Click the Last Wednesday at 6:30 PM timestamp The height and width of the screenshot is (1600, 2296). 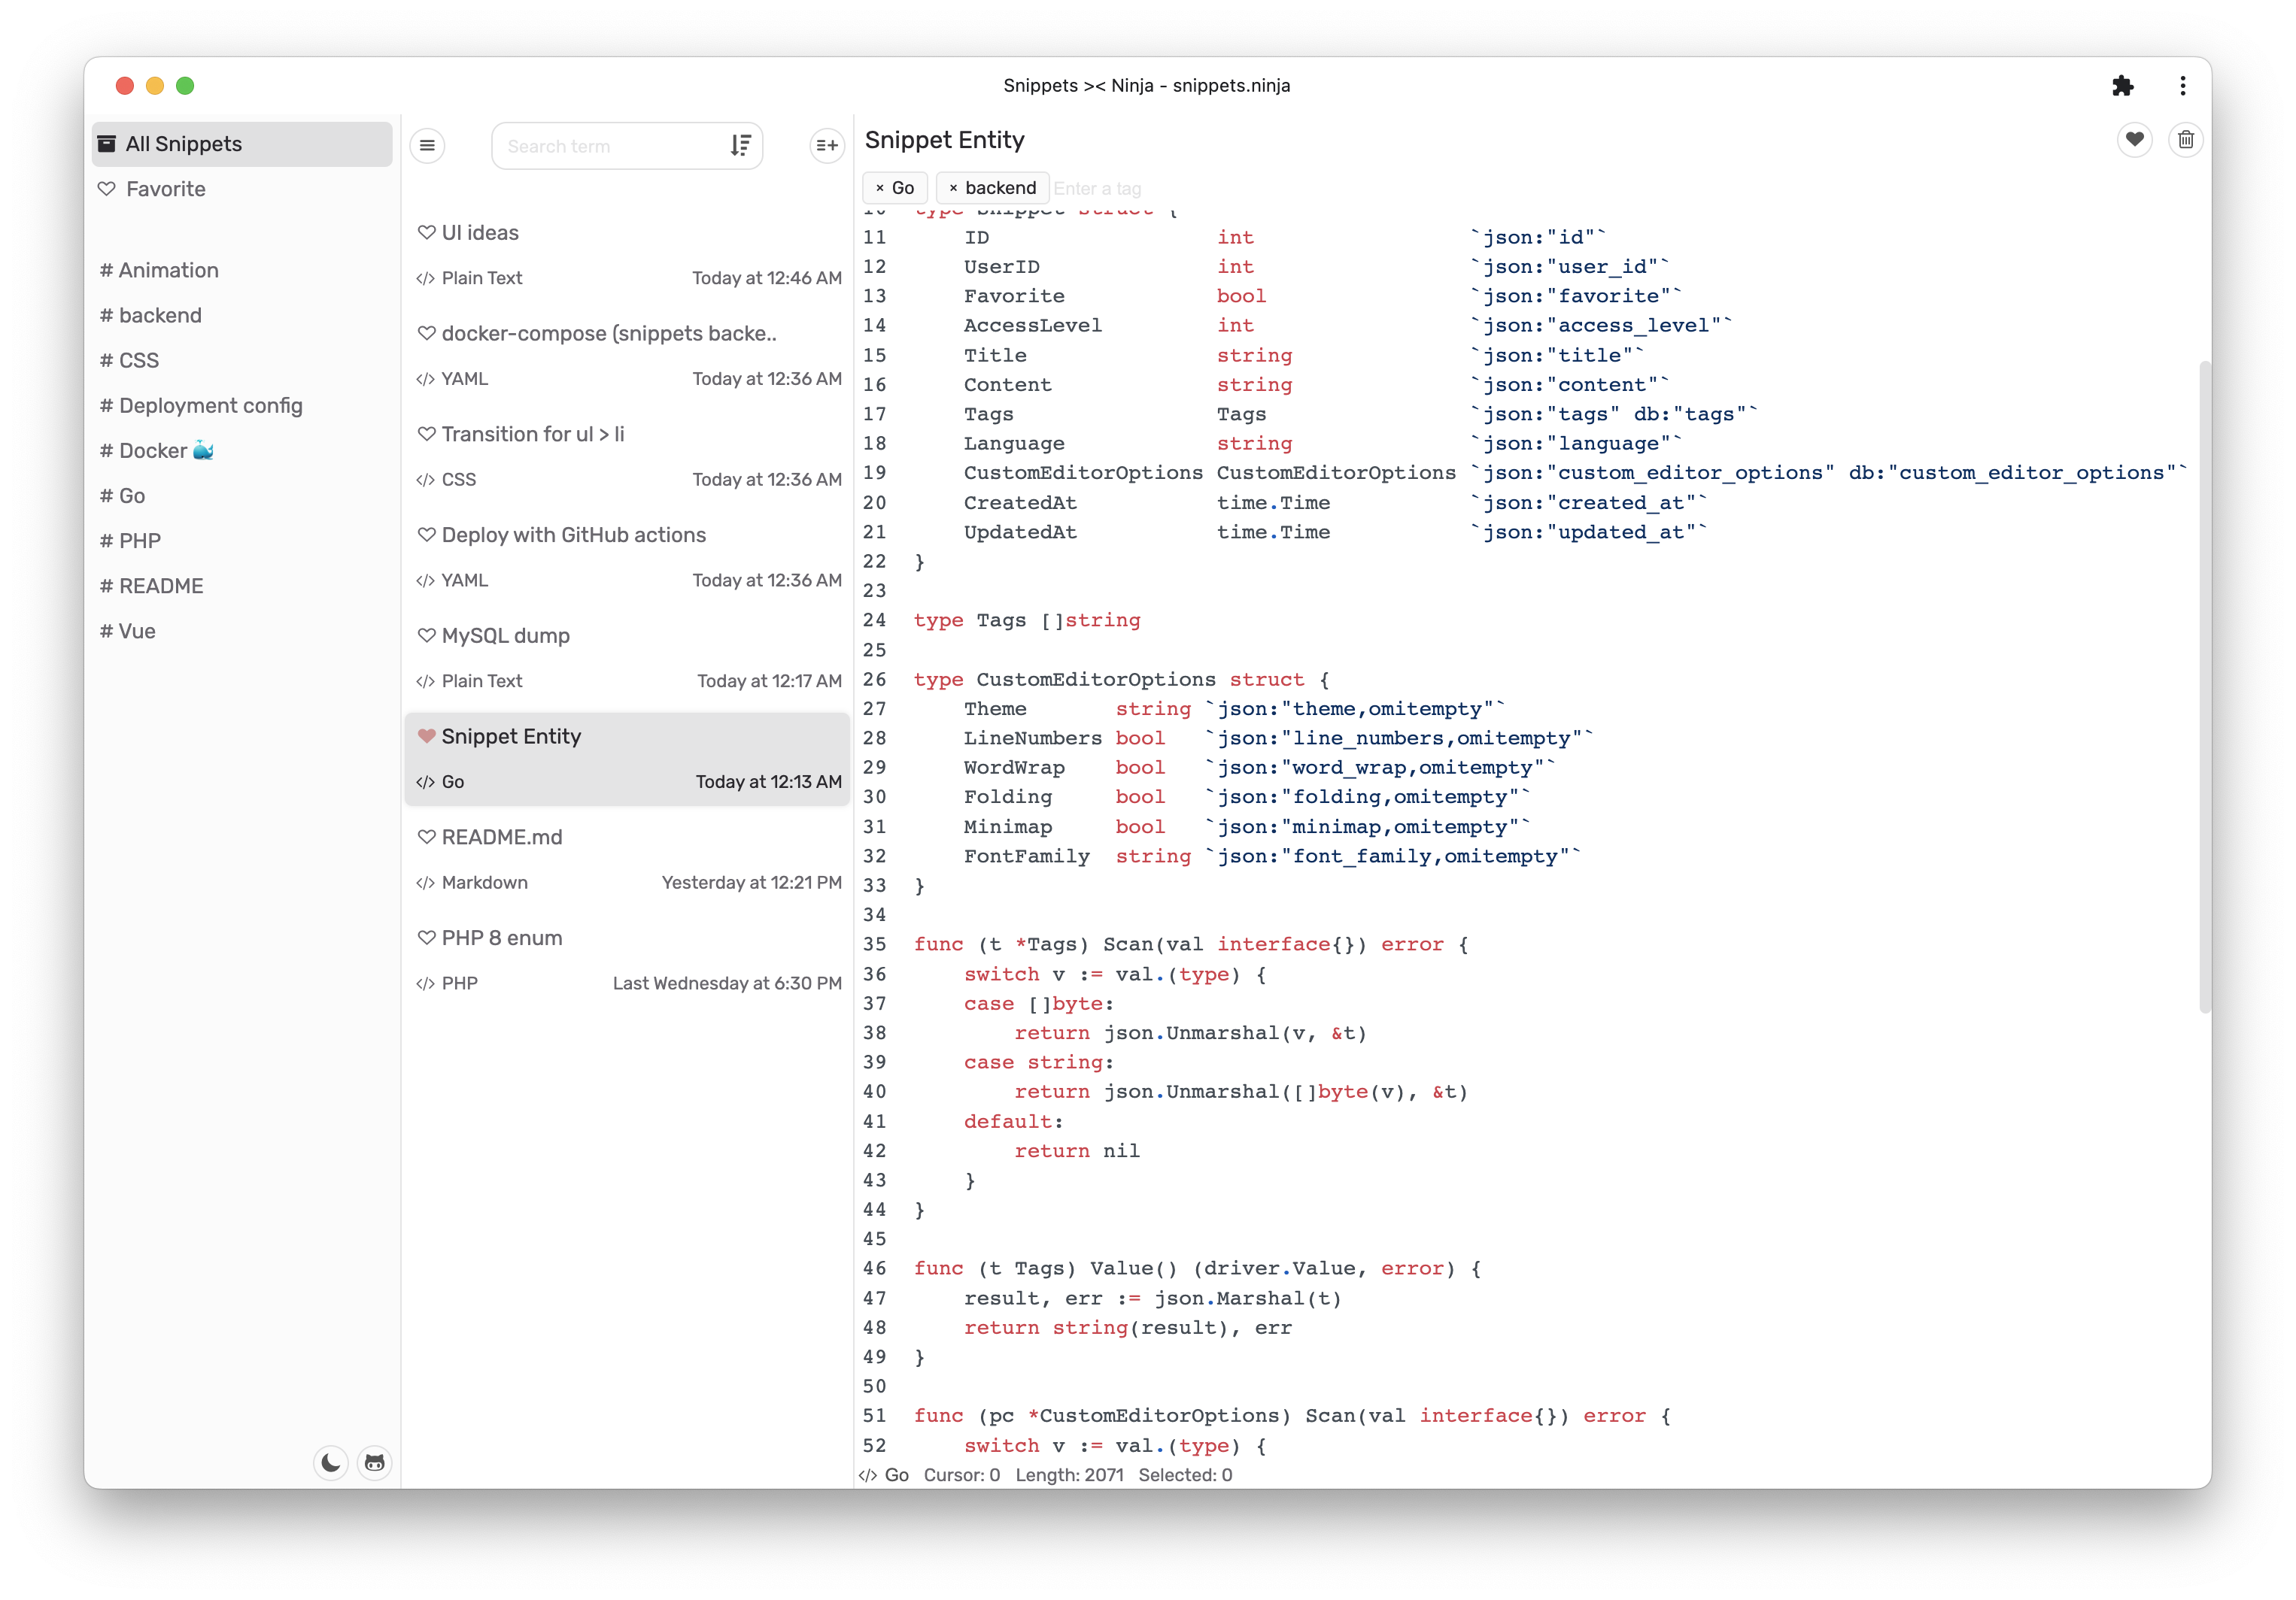coord(727,983)
